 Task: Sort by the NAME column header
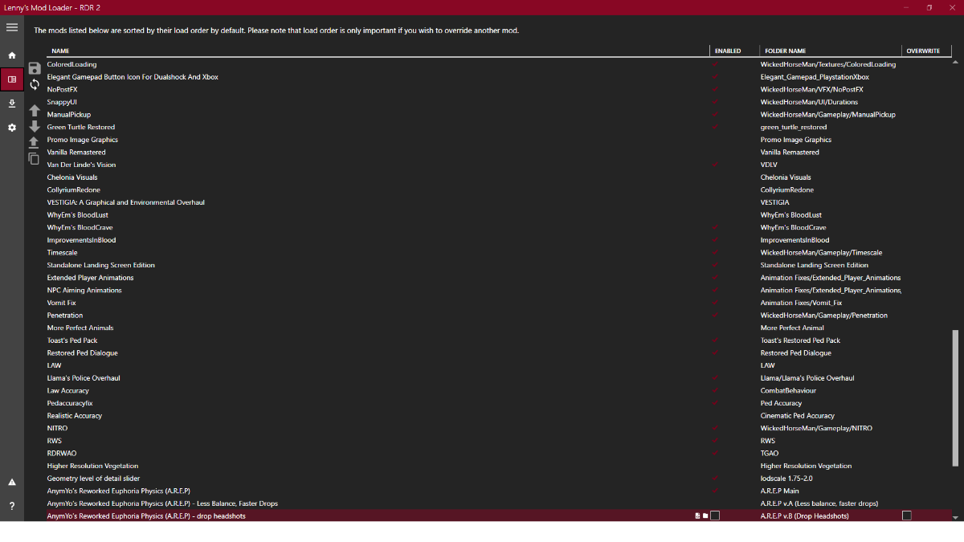pyautogui.click(x=60, y=51)
